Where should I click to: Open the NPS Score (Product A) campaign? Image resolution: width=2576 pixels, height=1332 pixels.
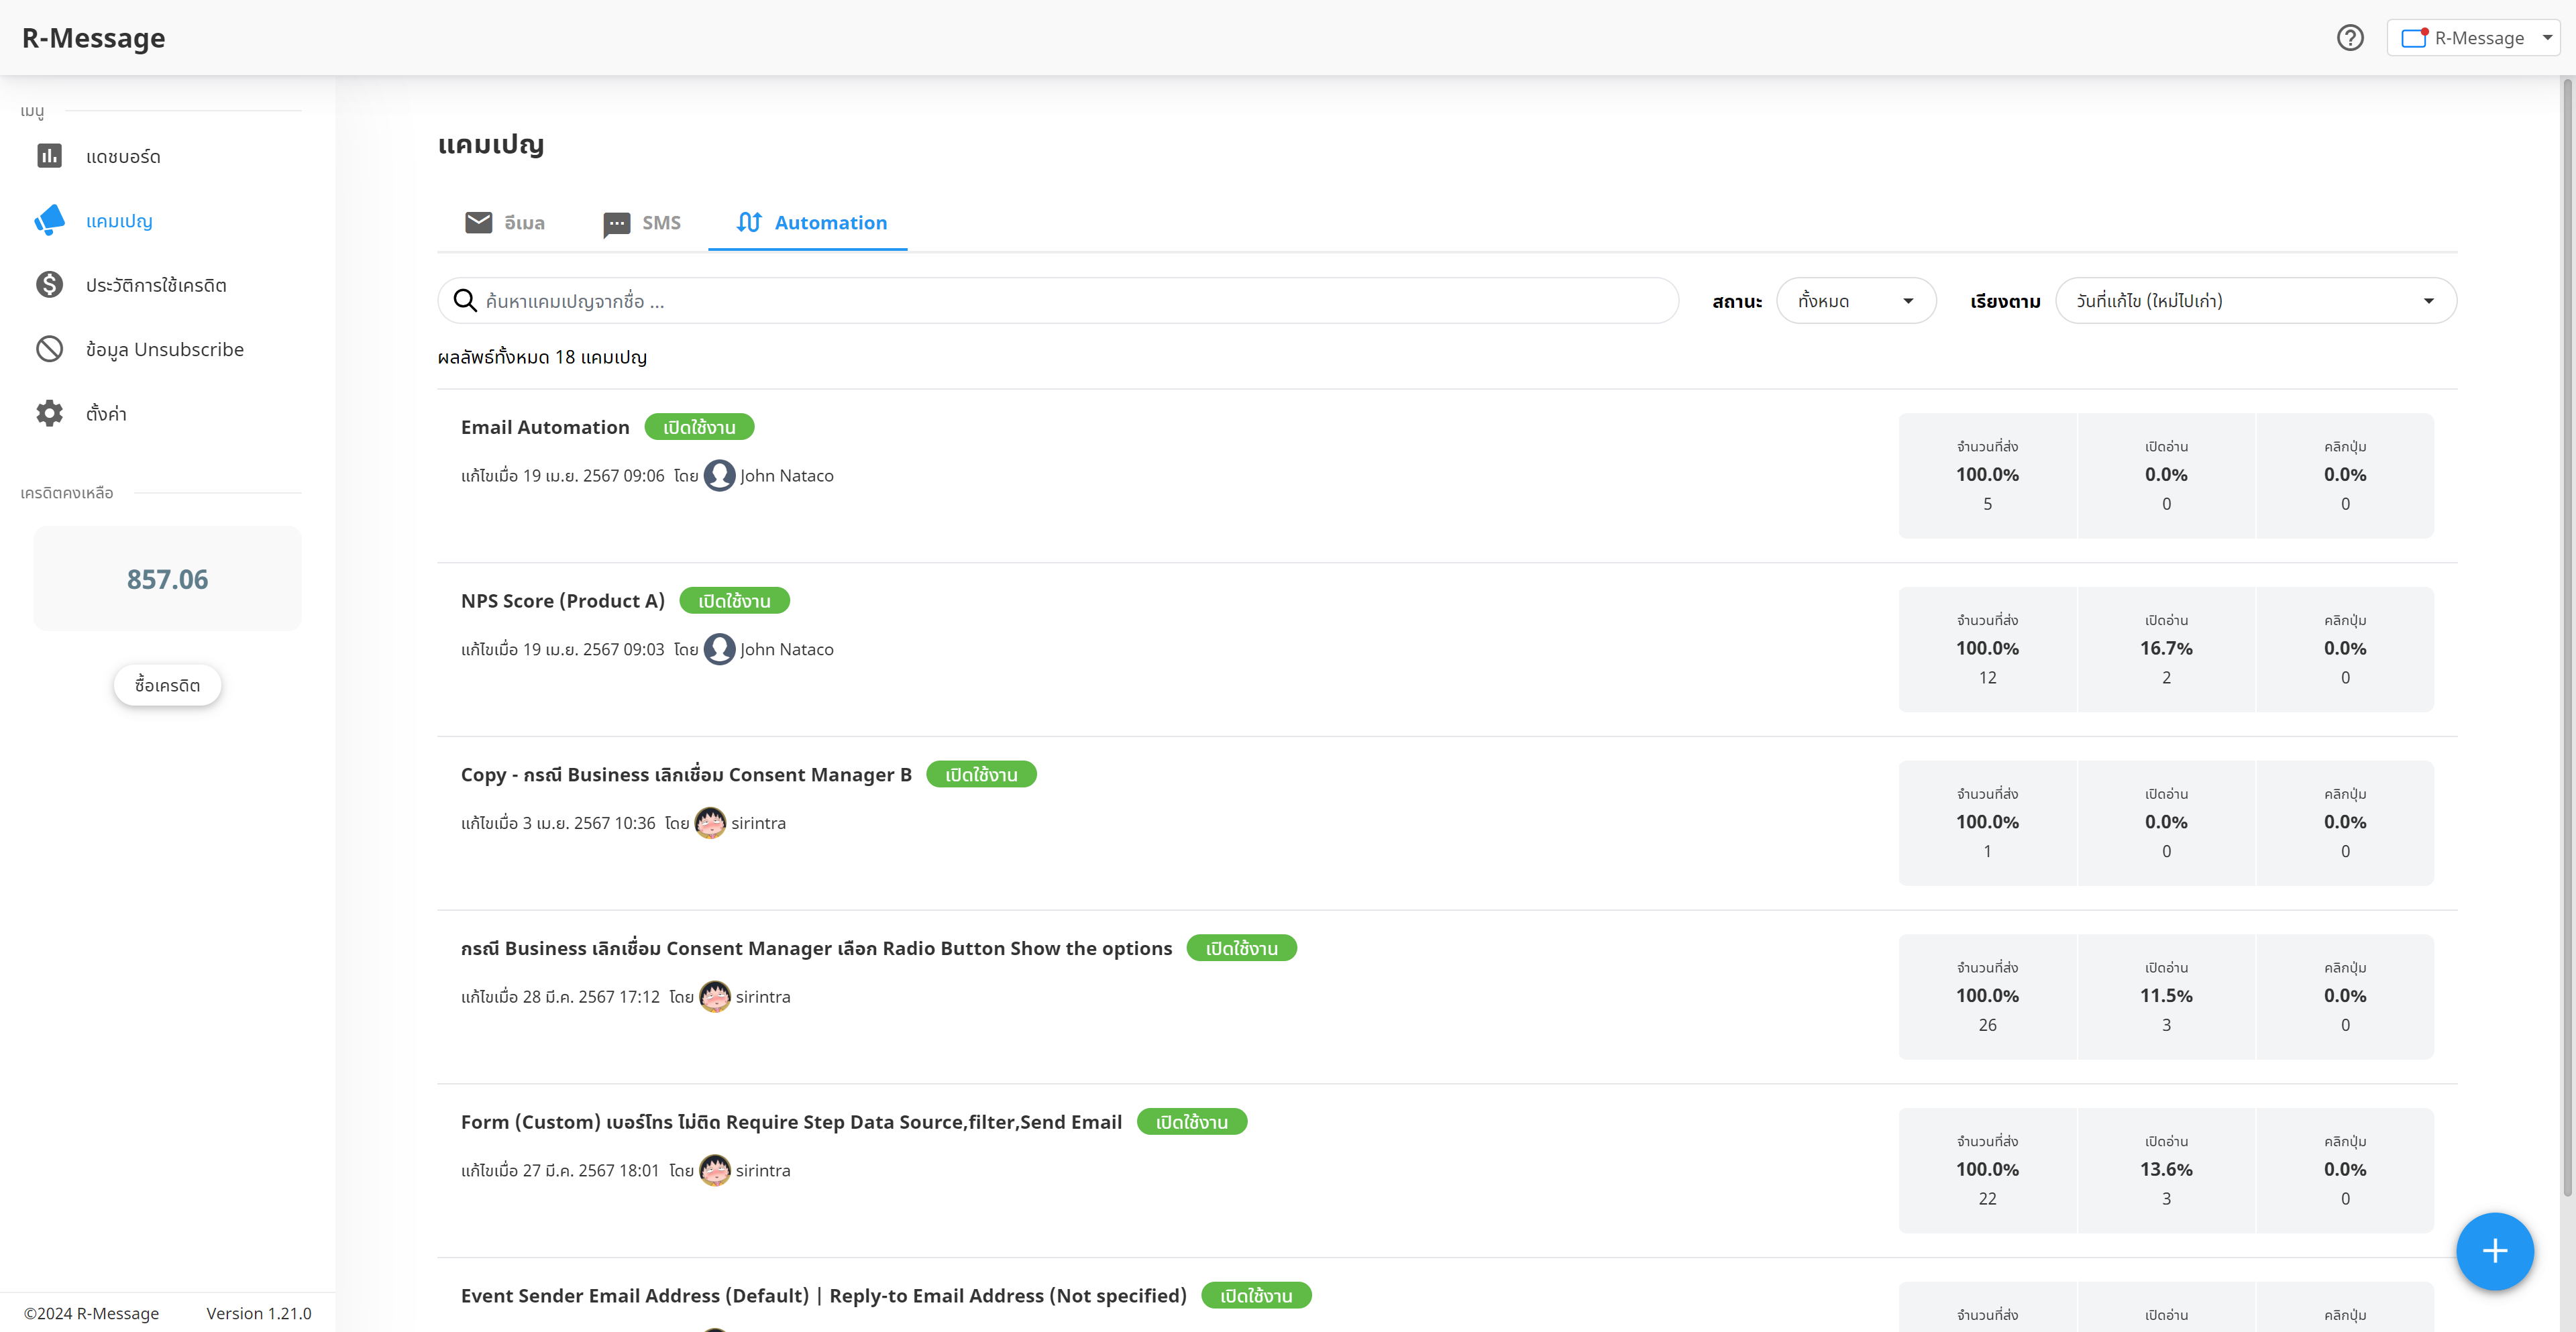point(563,601)
